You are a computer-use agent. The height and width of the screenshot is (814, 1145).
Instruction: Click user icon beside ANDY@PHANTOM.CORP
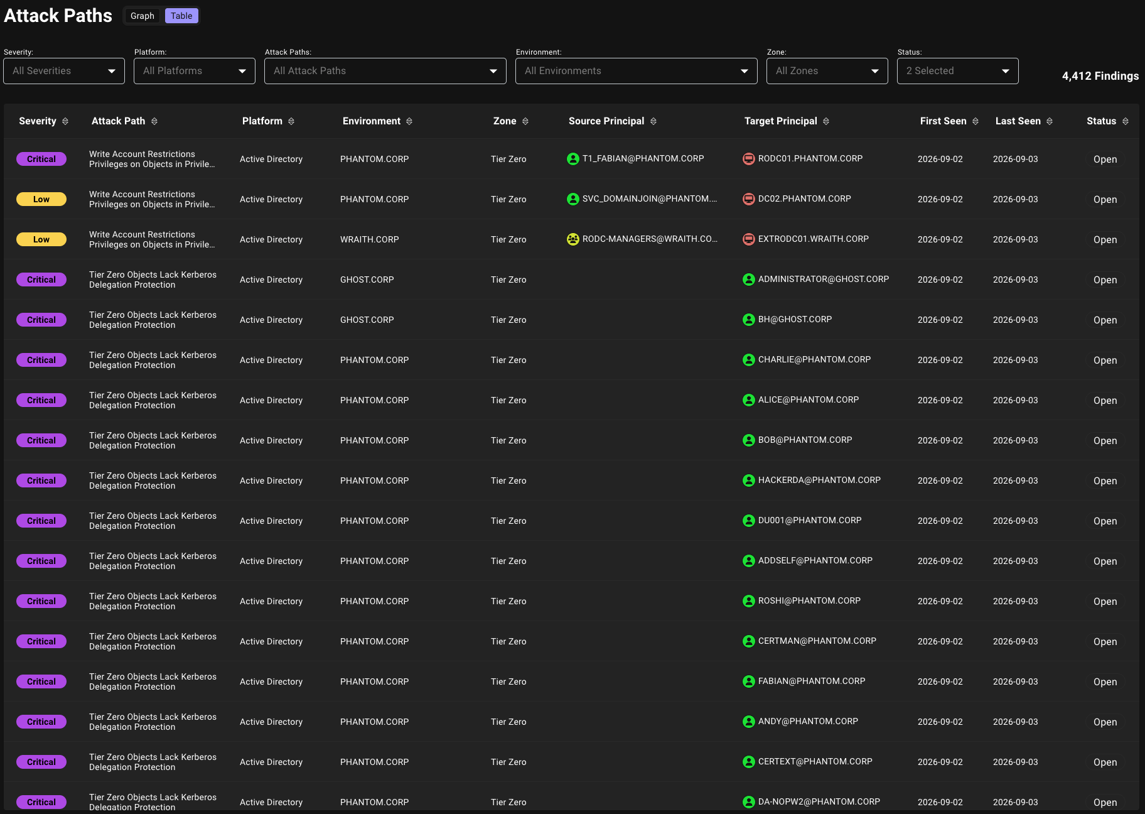point(749,722)
